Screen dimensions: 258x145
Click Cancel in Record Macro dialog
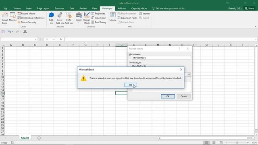click(184, 96)
